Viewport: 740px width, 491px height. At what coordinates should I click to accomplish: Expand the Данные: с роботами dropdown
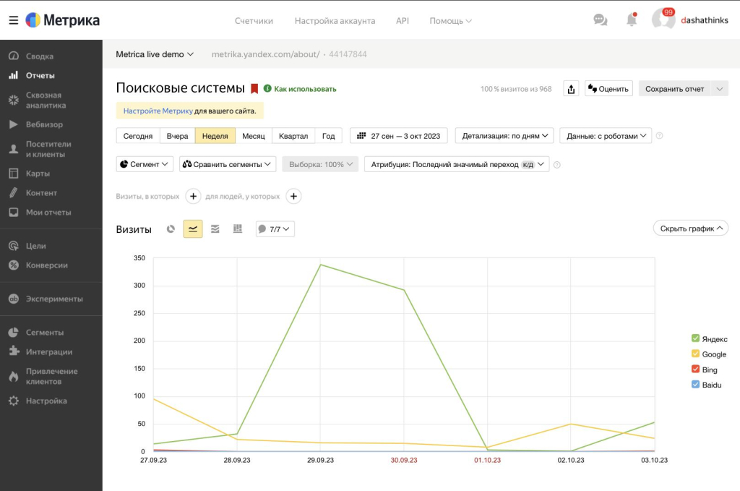pyautogui.click(x=605, y=136)
